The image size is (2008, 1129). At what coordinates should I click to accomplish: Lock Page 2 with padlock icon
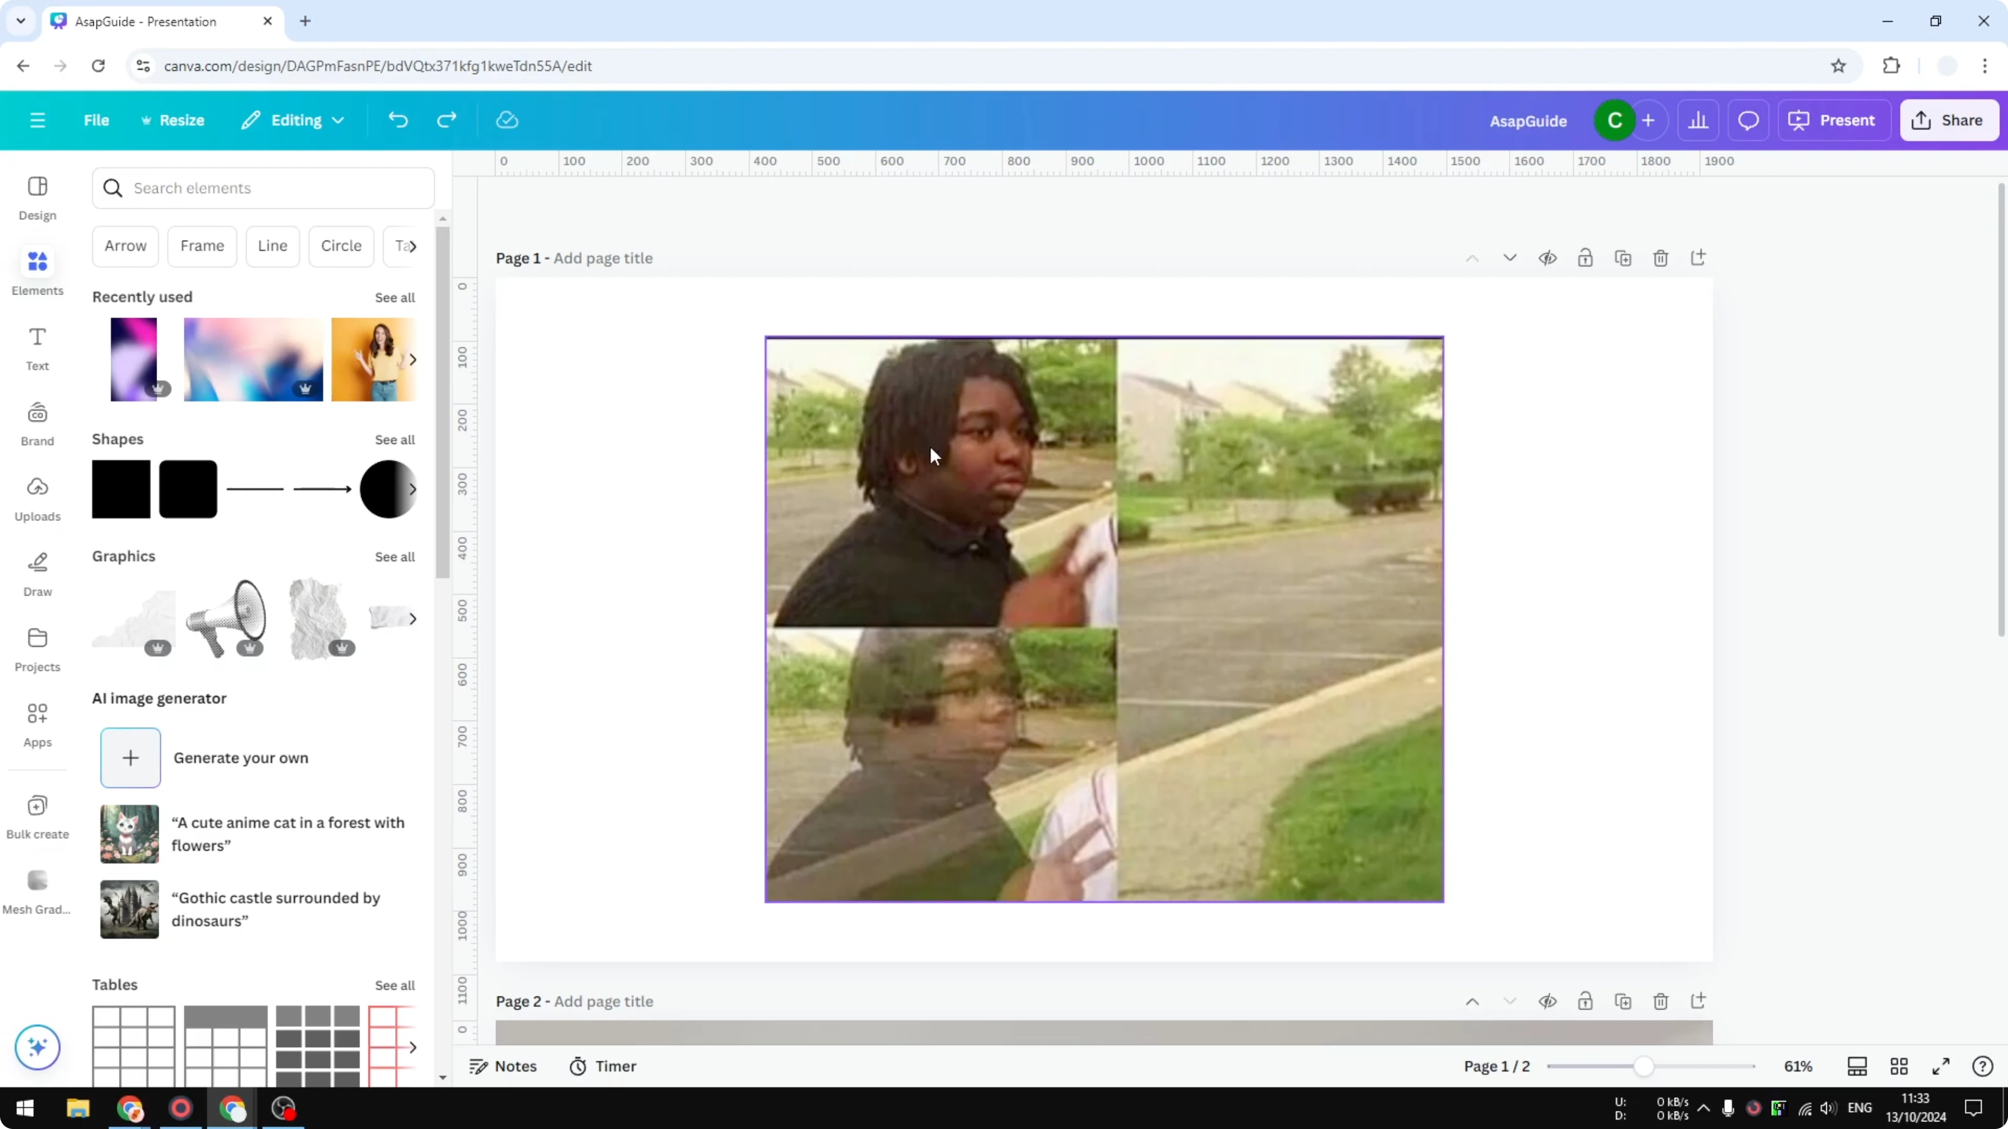1585,1001
